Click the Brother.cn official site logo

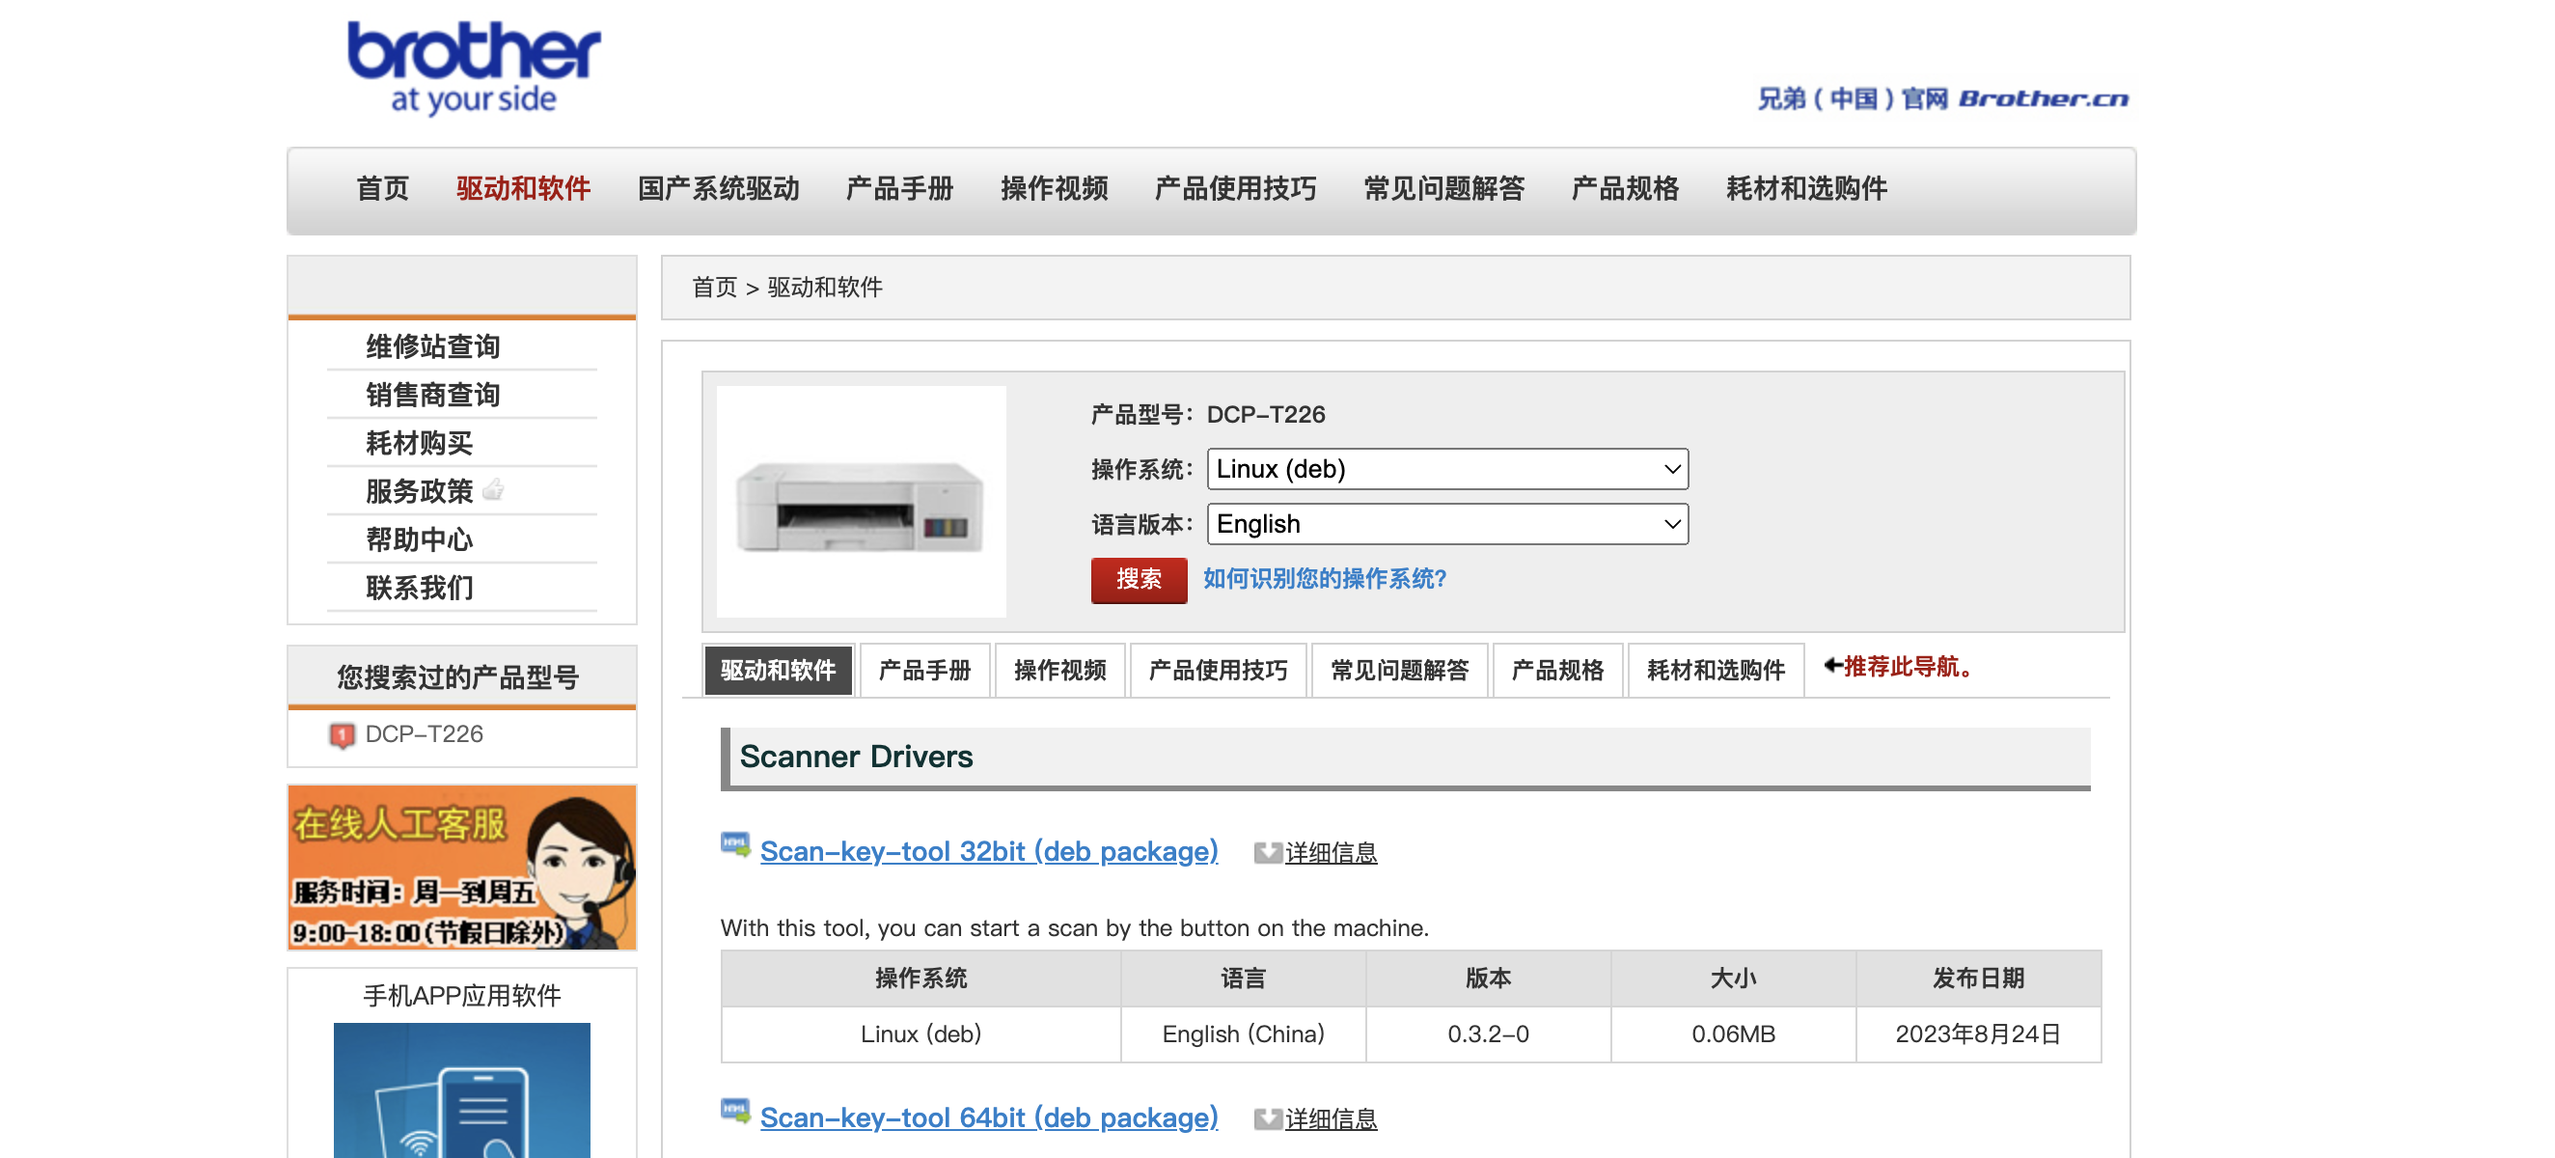tap(1942, 98)
